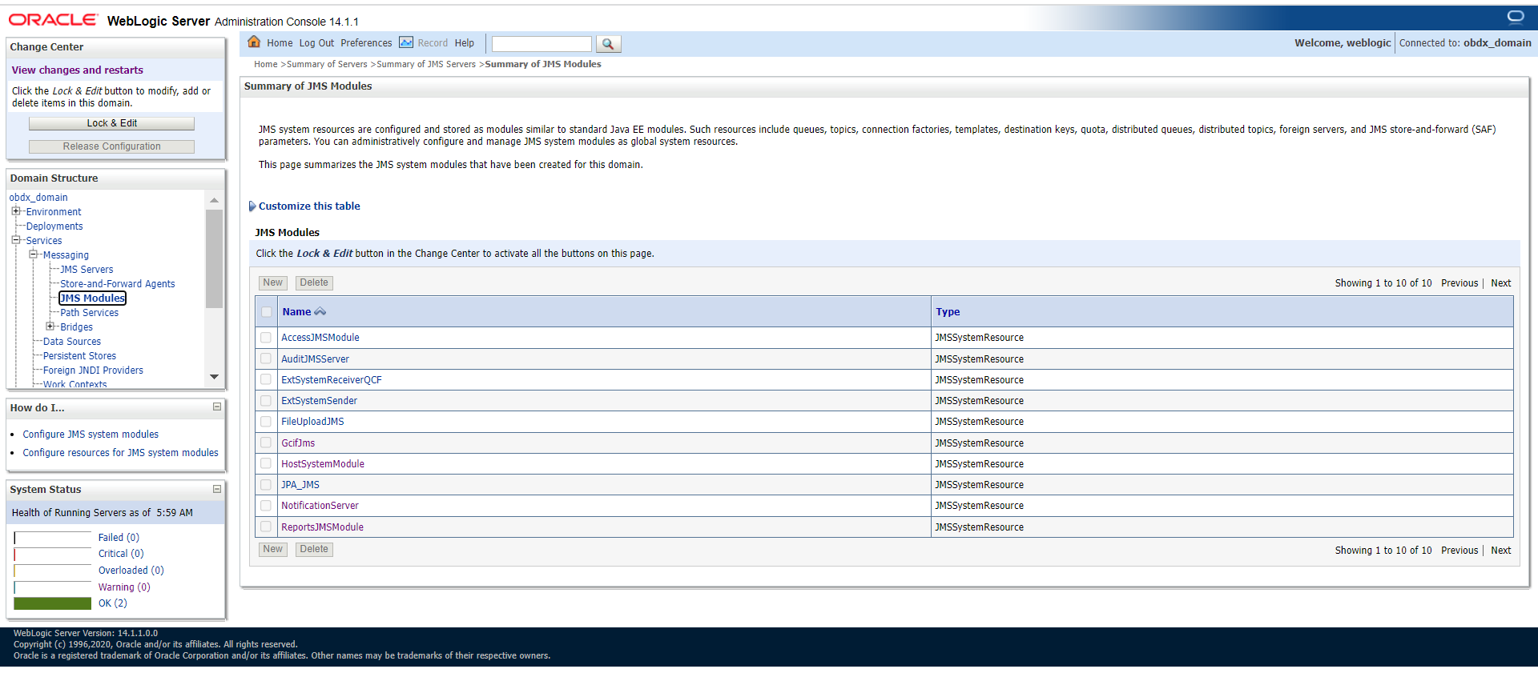The height and width of the screenshot is (697, 1538).
Task: Click the top New button above table
Action: click(x=272, y=282)
